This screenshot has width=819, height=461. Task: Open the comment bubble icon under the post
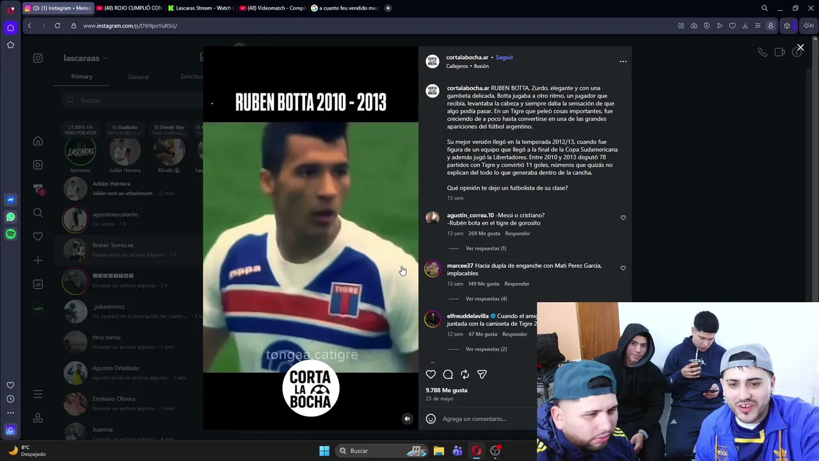tap(448, 375)
